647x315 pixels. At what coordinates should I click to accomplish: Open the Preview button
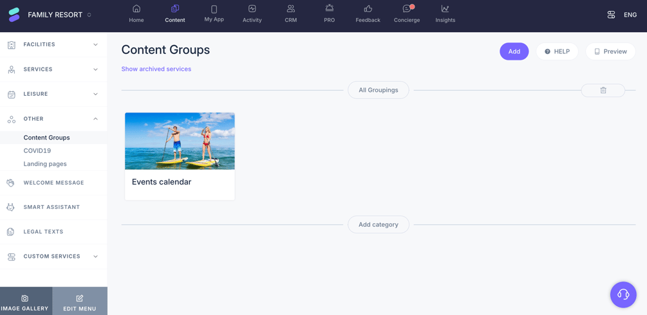(x=611, y=51)
